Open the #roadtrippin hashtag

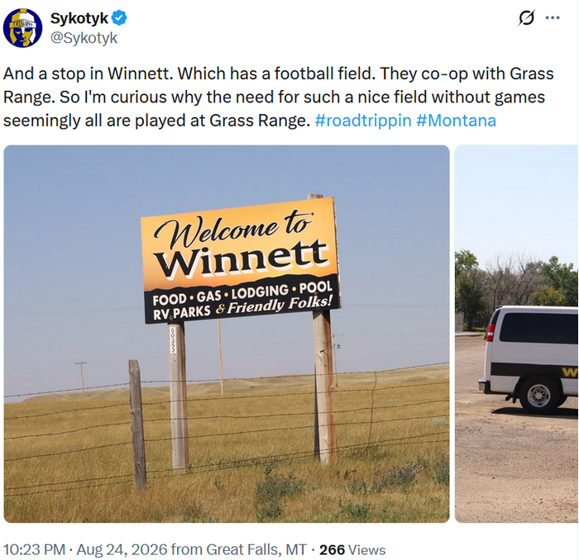point(363,121)
